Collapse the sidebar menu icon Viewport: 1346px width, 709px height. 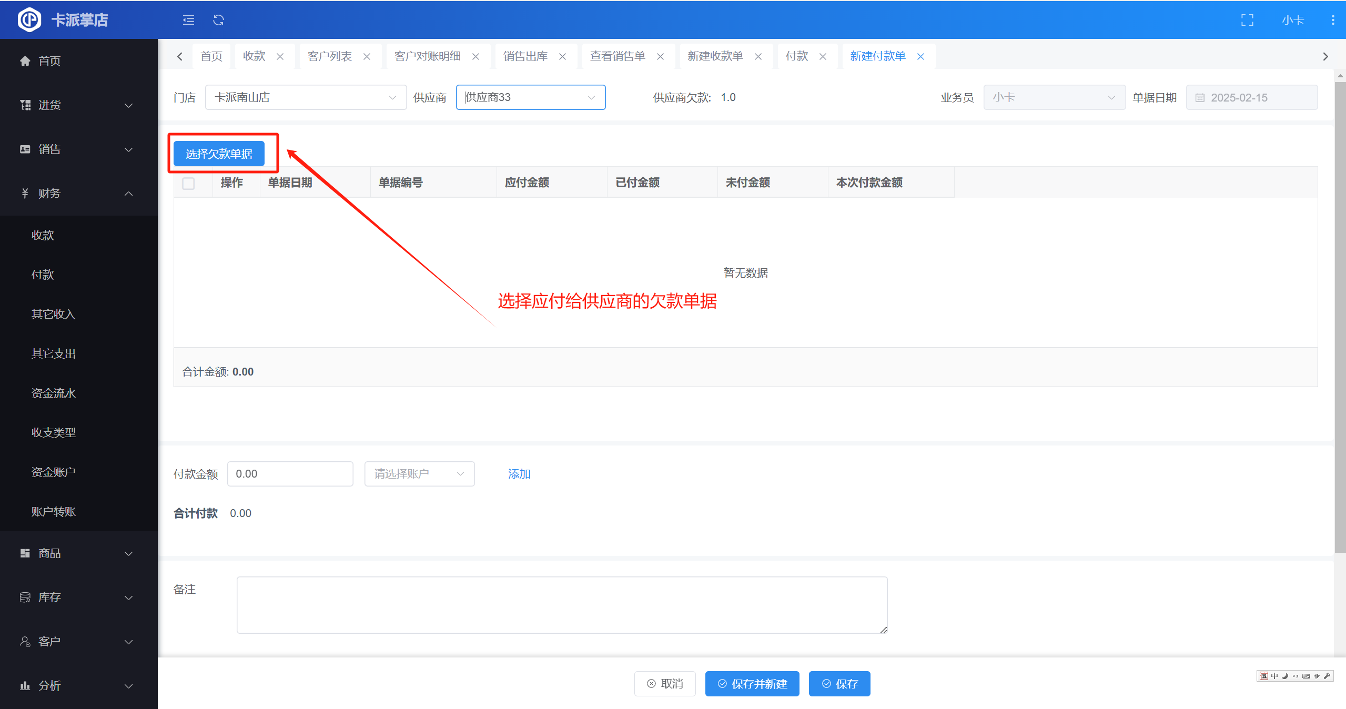[188, 20]
